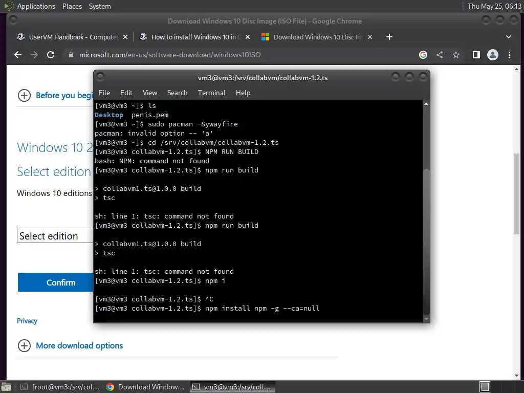Click the Google icon in address bar
The image size is (524, 393).
point(423,55)
